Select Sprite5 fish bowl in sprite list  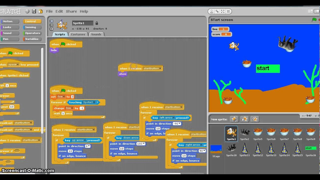pos(258,134)
